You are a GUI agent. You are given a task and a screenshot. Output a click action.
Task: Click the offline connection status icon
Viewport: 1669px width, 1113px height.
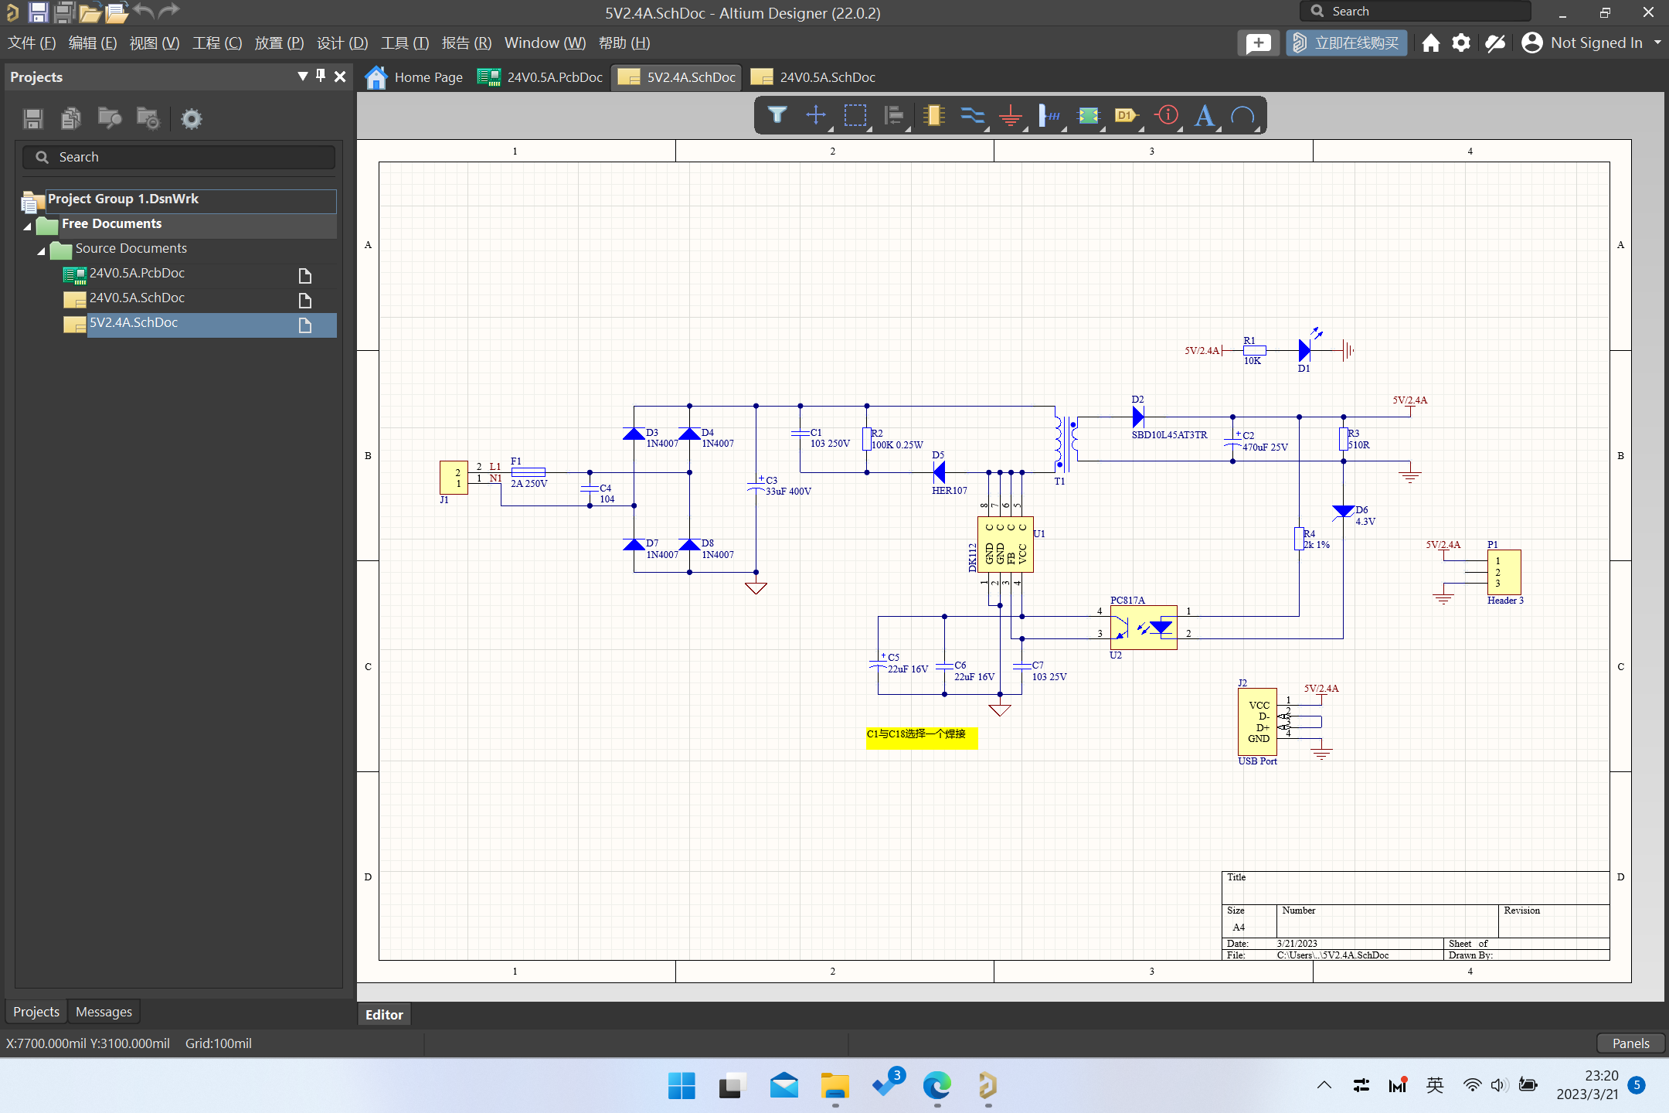point(1495,43)
